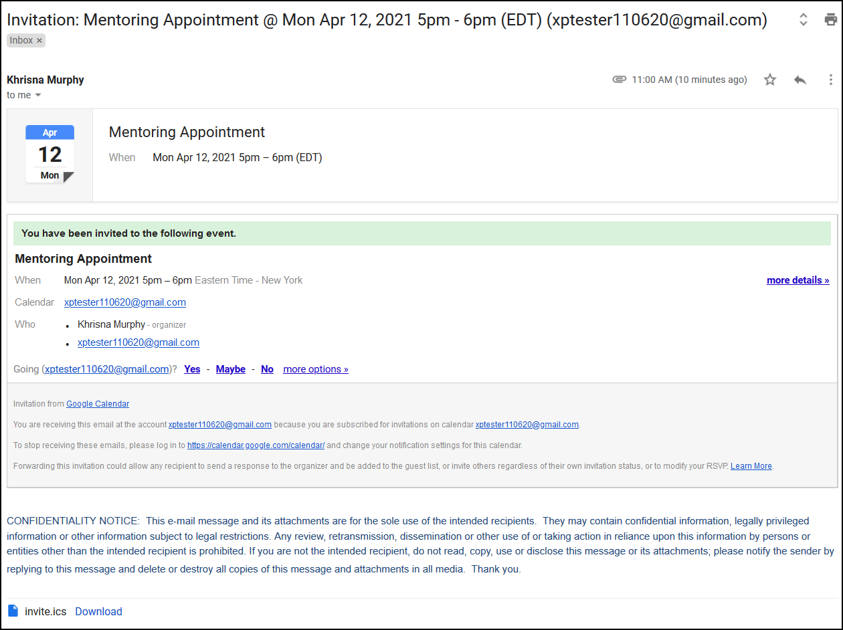Open the three-dot more options menu
843x630 pixels.
[830, 80]
